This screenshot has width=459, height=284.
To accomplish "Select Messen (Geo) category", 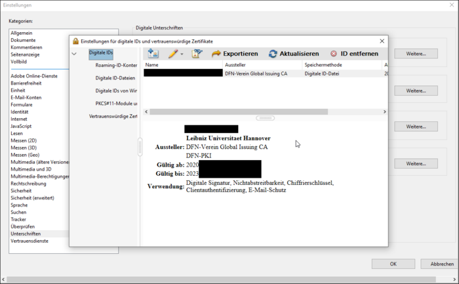I will [25, 155].
